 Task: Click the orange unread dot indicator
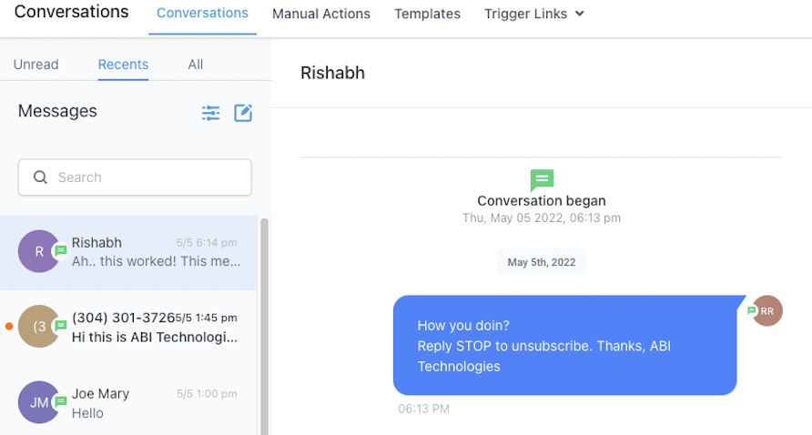pyautogui.click(x=9, y=326)
